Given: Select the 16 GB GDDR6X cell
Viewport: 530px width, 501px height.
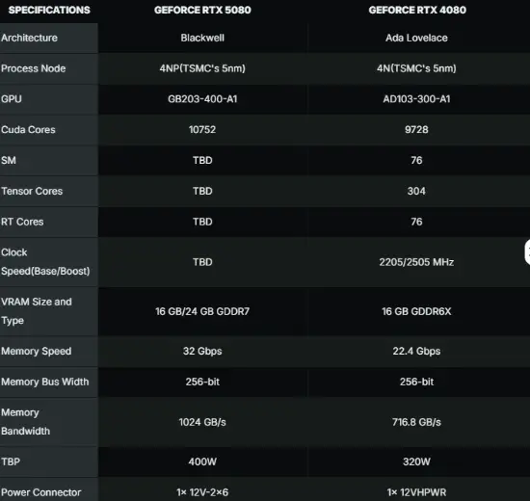Looking at the screenshot, I should point(416,312).
